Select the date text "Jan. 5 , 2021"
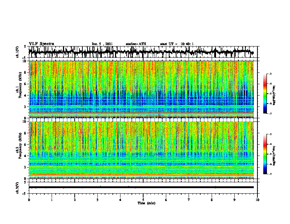290x224 pixels. pos(102,44)
